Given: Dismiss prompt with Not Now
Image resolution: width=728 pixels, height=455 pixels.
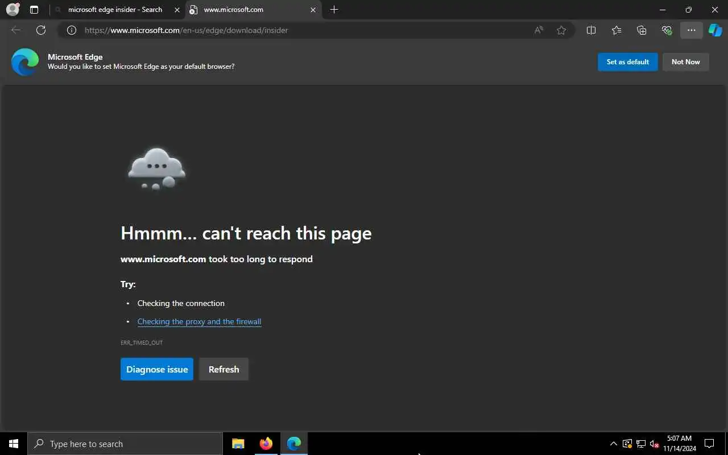Looking at the screenshot, I should pos(685,62).
